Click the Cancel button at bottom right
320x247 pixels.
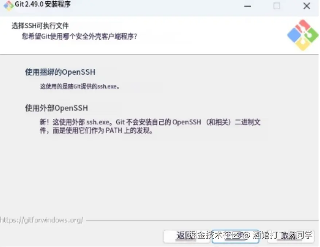[x=291, y=236]
